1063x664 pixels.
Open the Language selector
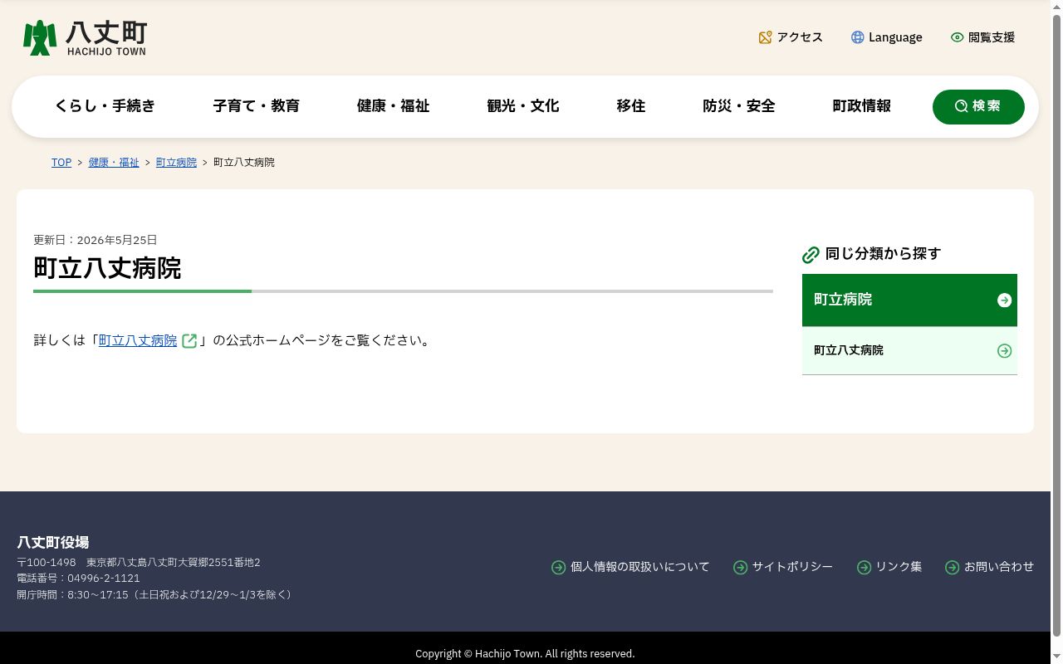pyautogui.click(x=886, y=37)
